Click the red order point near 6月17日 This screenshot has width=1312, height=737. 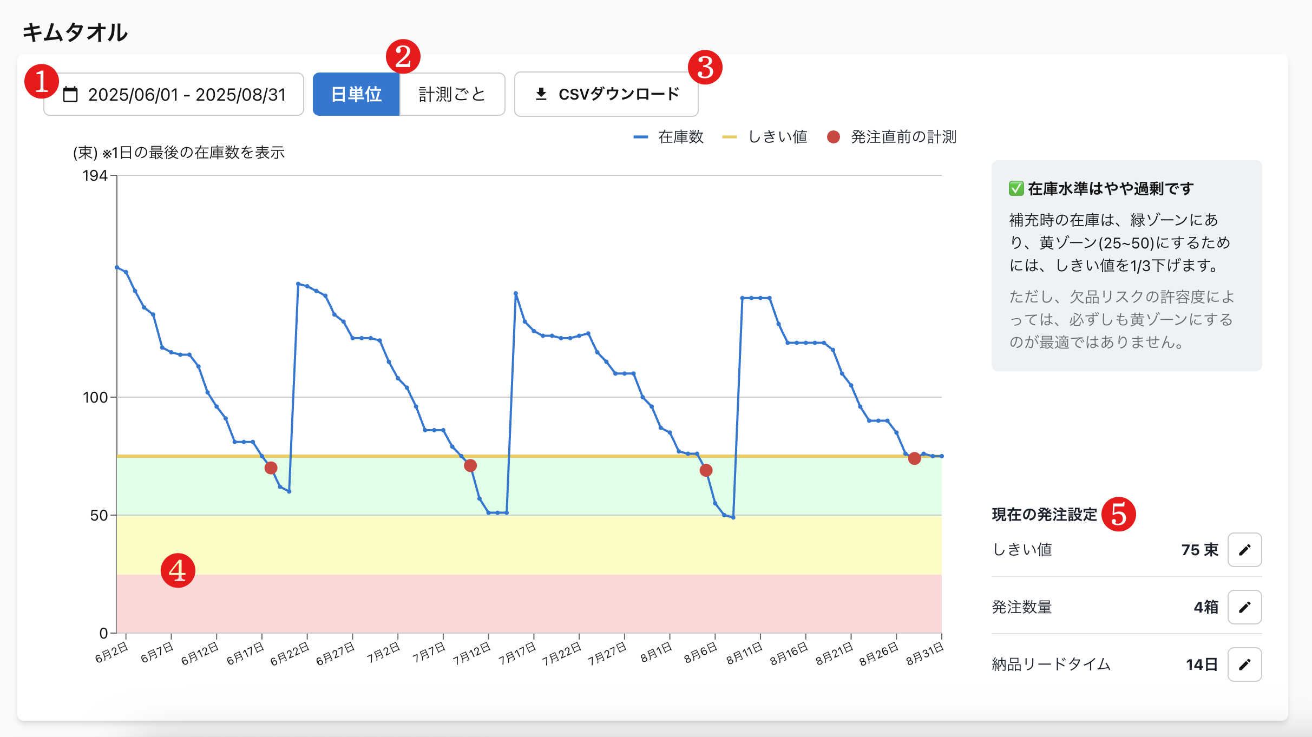[x=271, y=468]
